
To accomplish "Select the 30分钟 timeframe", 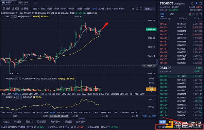I will (x=87, y=9).
